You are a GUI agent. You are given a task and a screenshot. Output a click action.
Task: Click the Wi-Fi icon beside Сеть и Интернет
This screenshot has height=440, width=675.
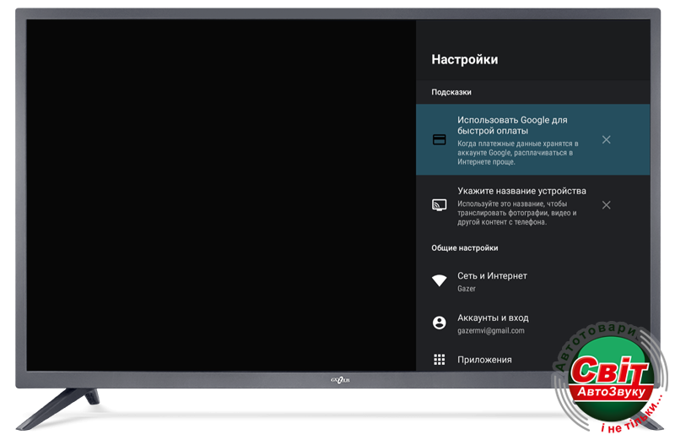[439, 281]
